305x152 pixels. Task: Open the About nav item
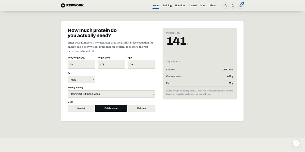pos(213,5)
